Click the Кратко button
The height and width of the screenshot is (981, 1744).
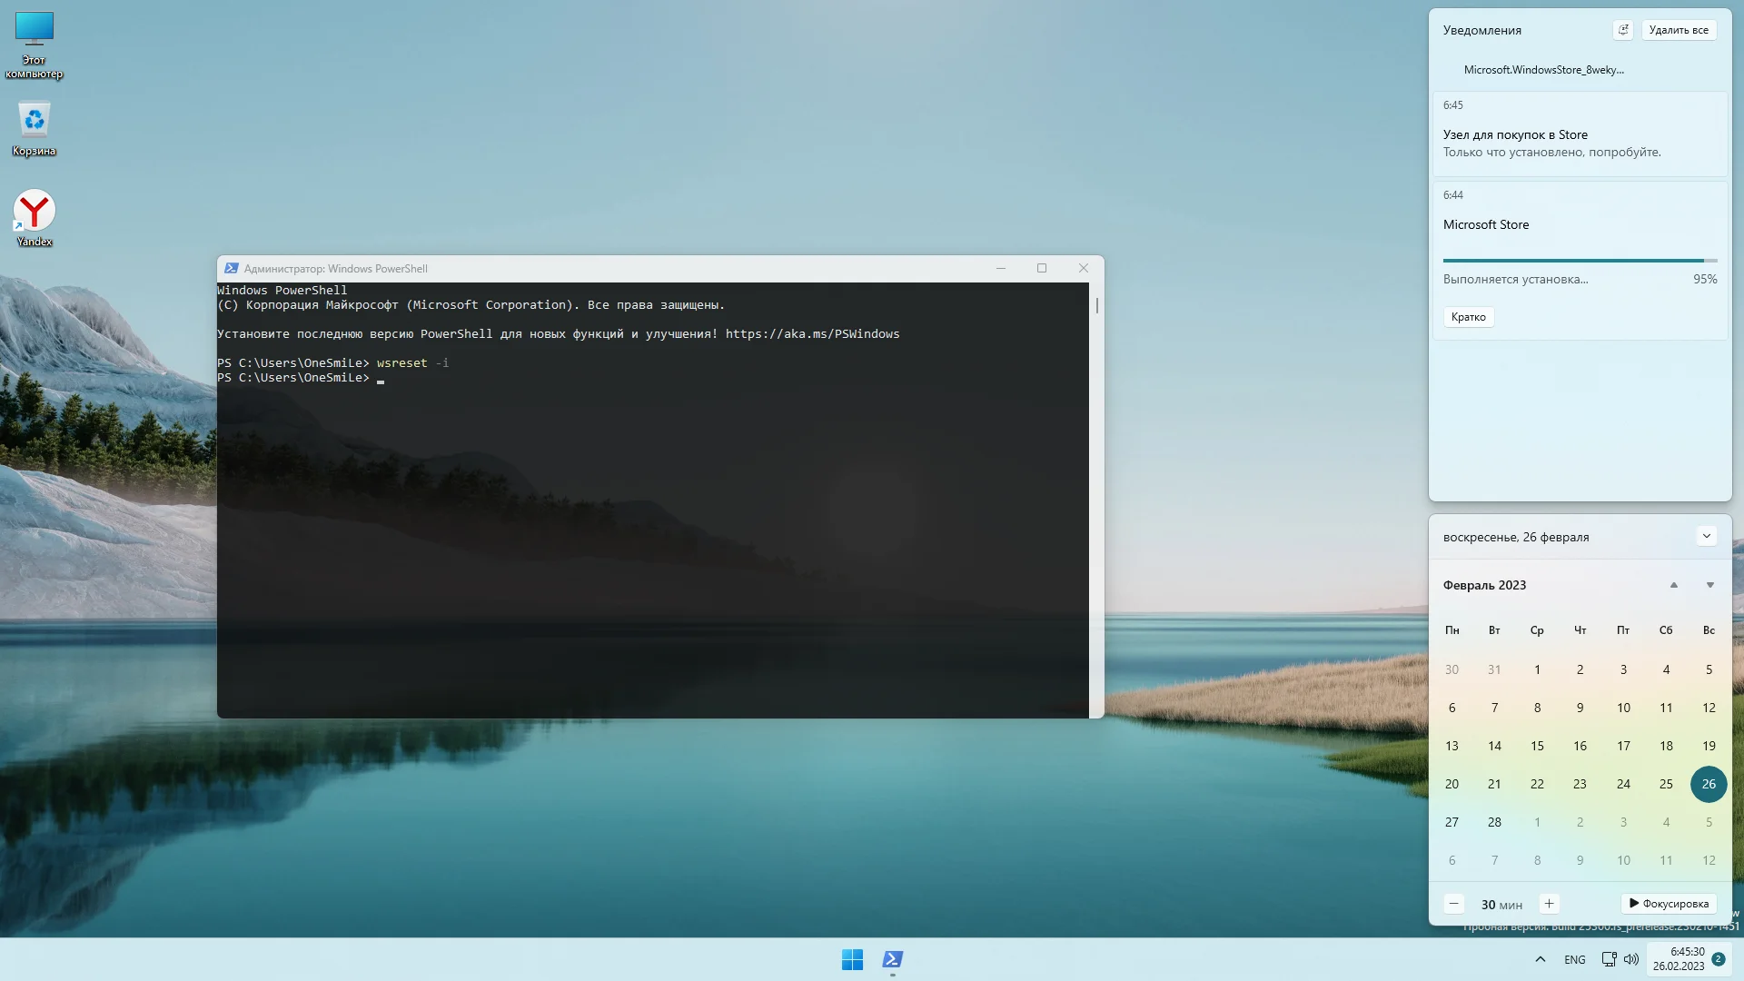click(x=1468, y=317)
